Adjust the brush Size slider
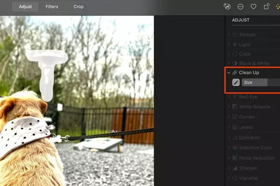The image size is (280, 186). pyautogui.click(x=261, y=82)
